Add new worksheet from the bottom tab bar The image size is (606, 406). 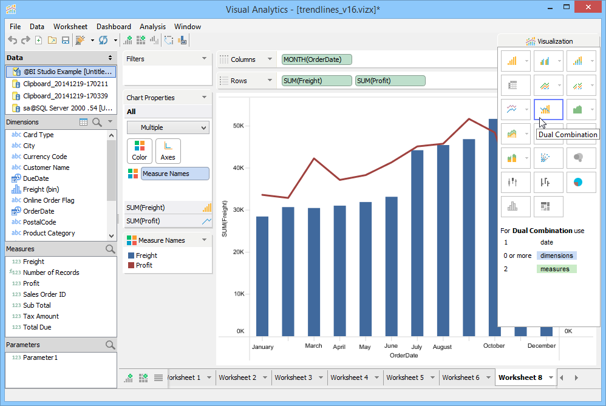tap(128, 378)
